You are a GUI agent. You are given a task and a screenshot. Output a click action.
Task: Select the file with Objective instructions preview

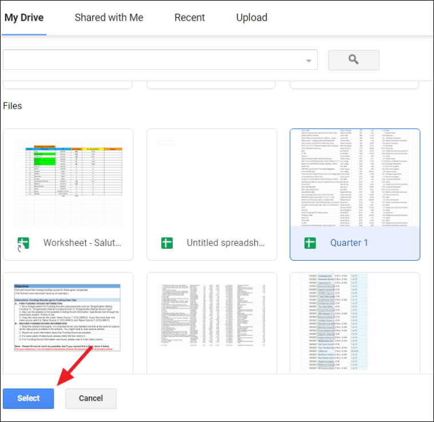pyautogui.click(x=68, y=323)
